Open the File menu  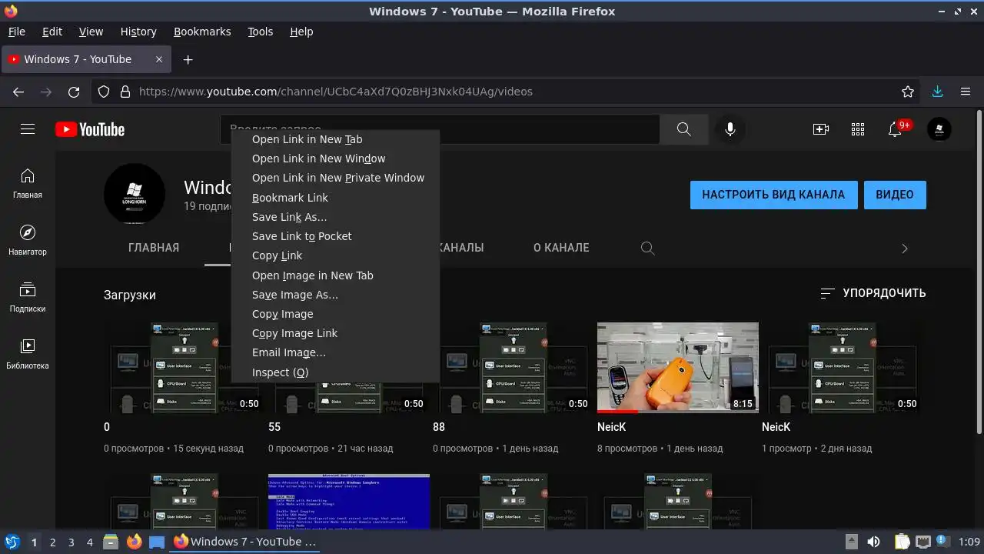17,32
